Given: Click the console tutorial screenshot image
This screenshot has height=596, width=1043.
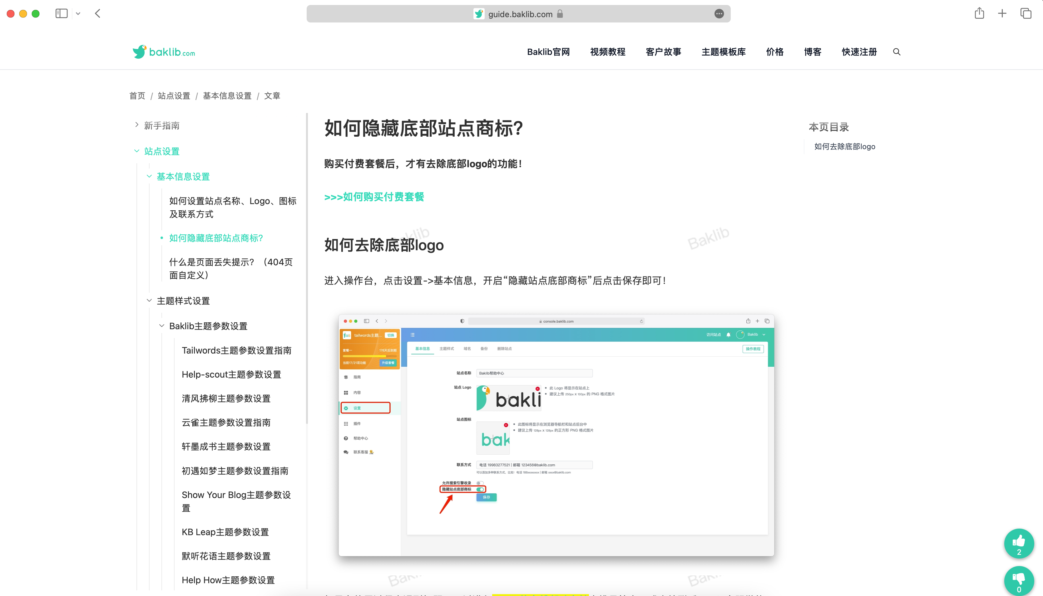Looking at the screenshot, I should 556,435.
